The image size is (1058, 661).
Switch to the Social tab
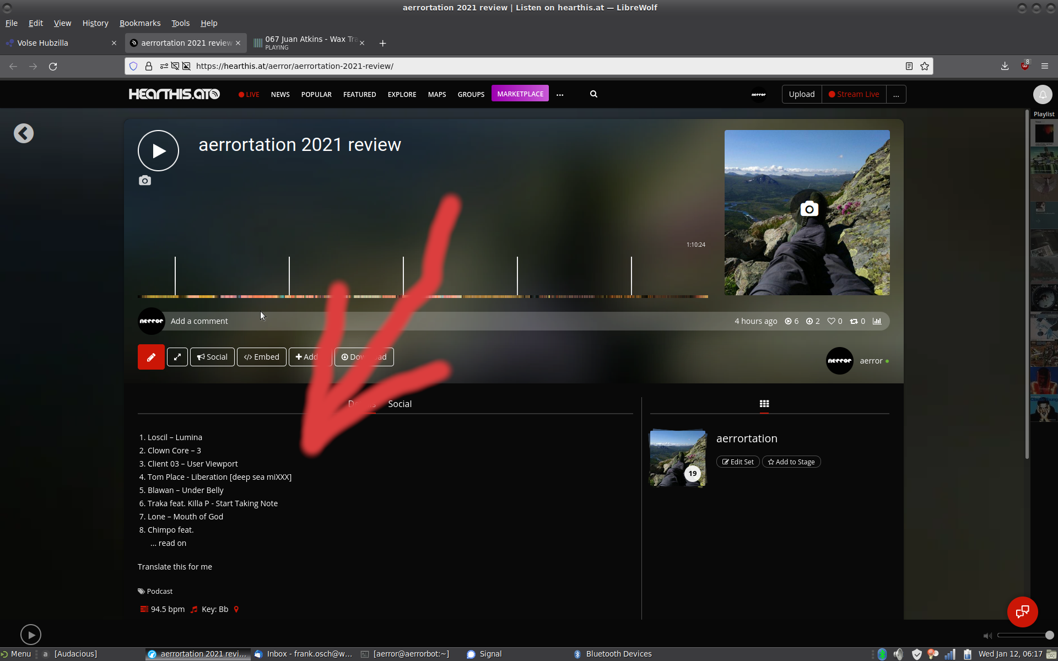(x=400, y=404)
